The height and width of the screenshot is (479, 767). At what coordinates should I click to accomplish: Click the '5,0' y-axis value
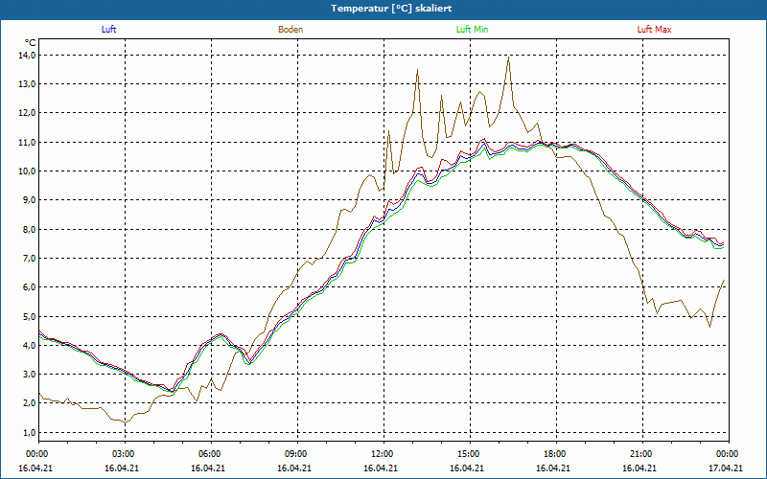(30, 316)
